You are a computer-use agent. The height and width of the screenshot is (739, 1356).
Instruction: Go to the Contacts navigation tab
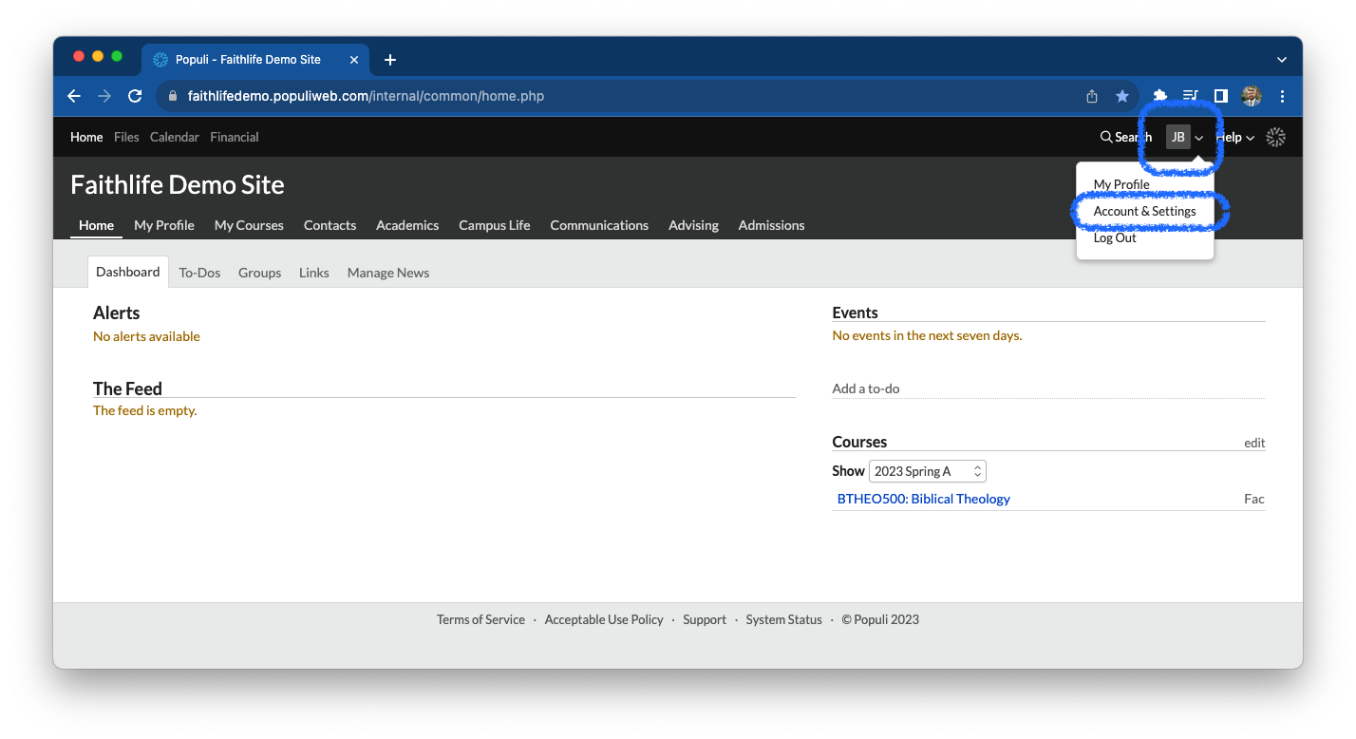pyautogui.click(x=330, y=225)
